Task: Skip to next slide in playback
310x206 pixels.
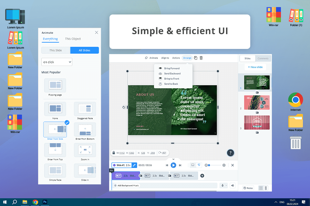Action: [180, 165]
